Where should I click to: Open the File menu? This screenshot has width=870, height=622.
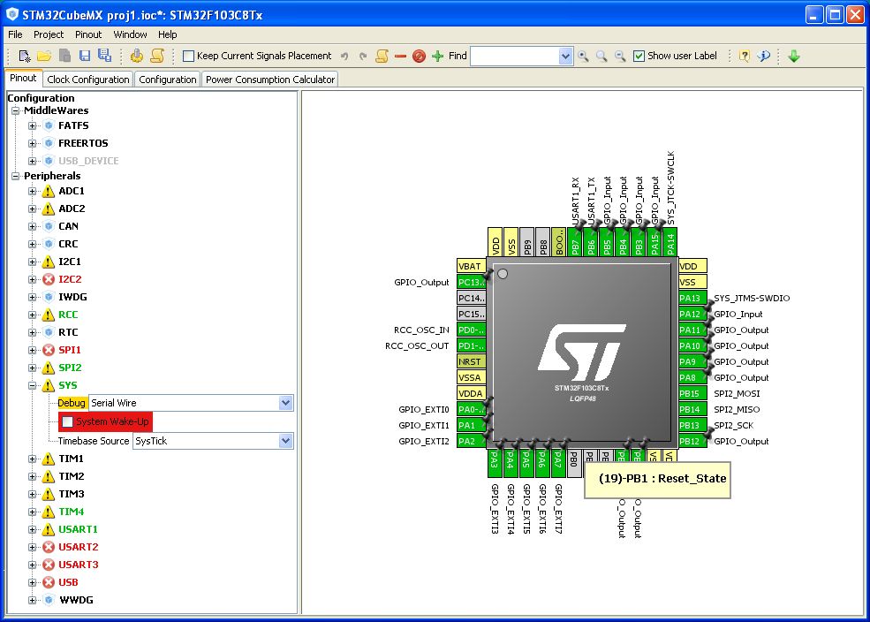[x=15, y=34]
